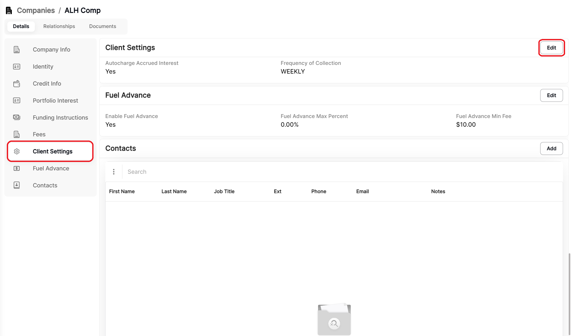
Task: Add a new contact
Action: (551, 148)
